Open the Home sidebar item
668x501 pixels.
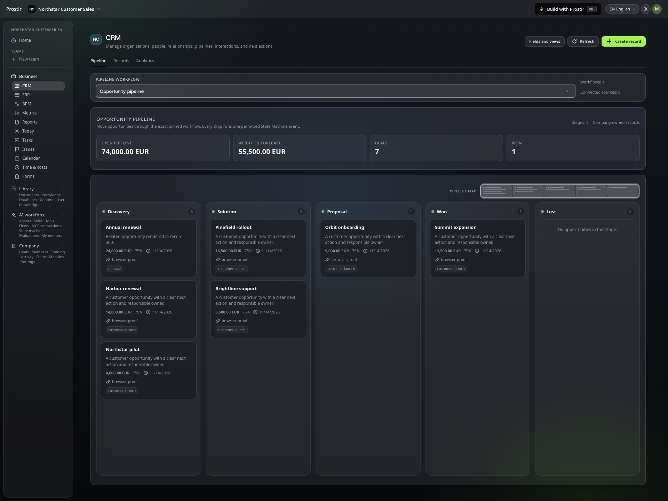click(38, 40)
